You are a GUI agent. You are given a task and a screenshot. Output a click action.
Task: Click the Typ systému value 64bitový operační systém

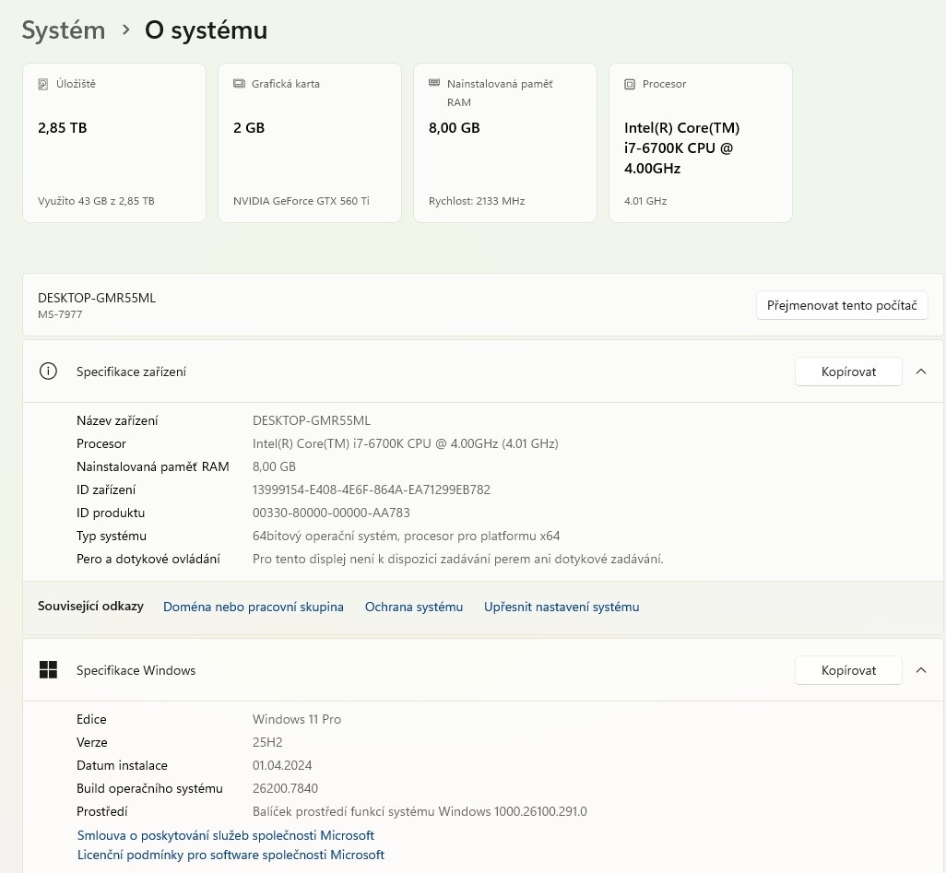(406, 536)
